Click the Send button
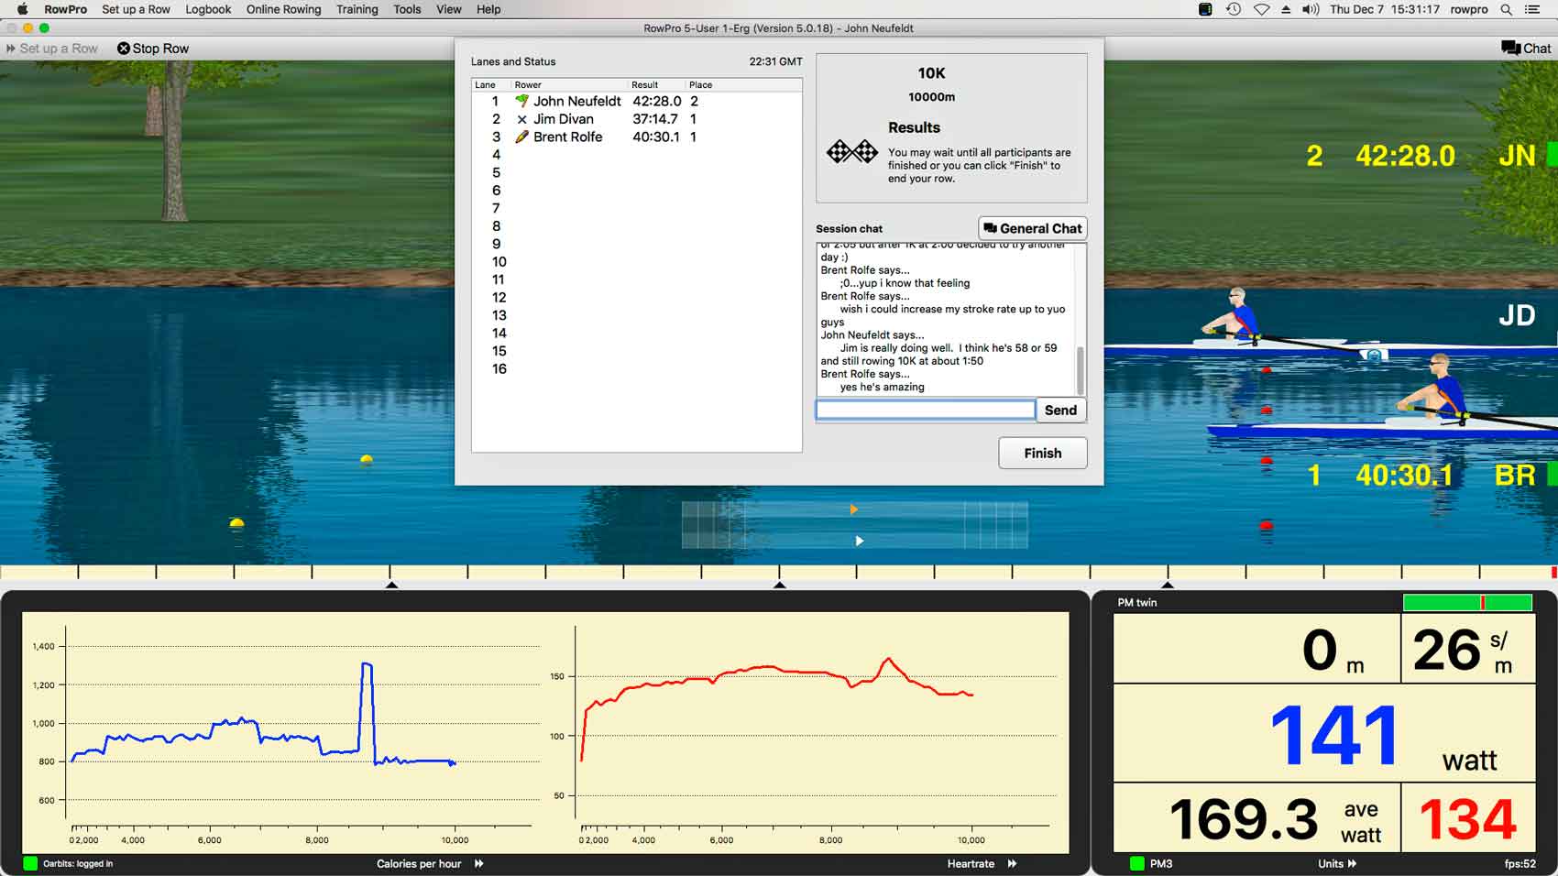 [x=1060, y=410]
